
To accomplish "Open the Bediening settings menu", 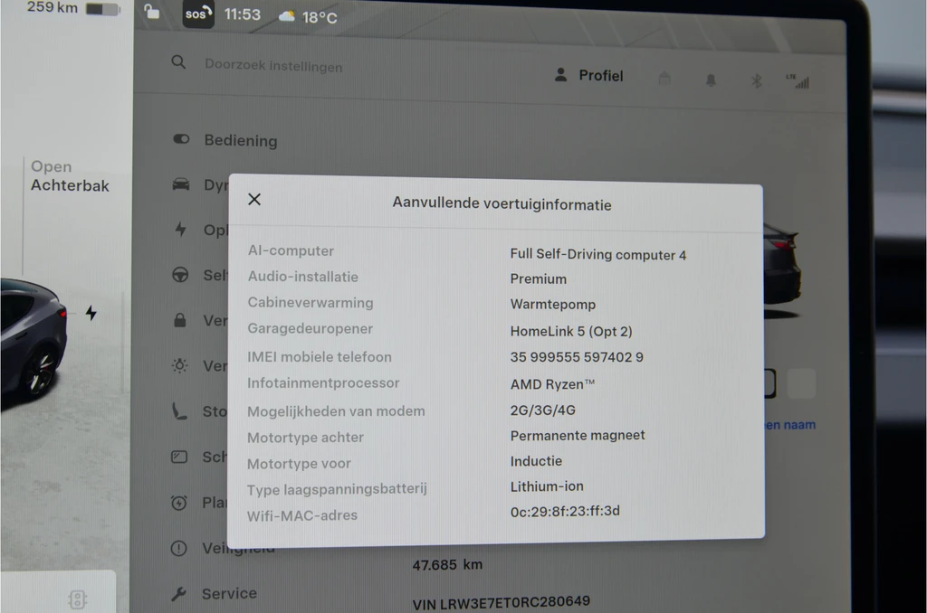I will (241, 140).
